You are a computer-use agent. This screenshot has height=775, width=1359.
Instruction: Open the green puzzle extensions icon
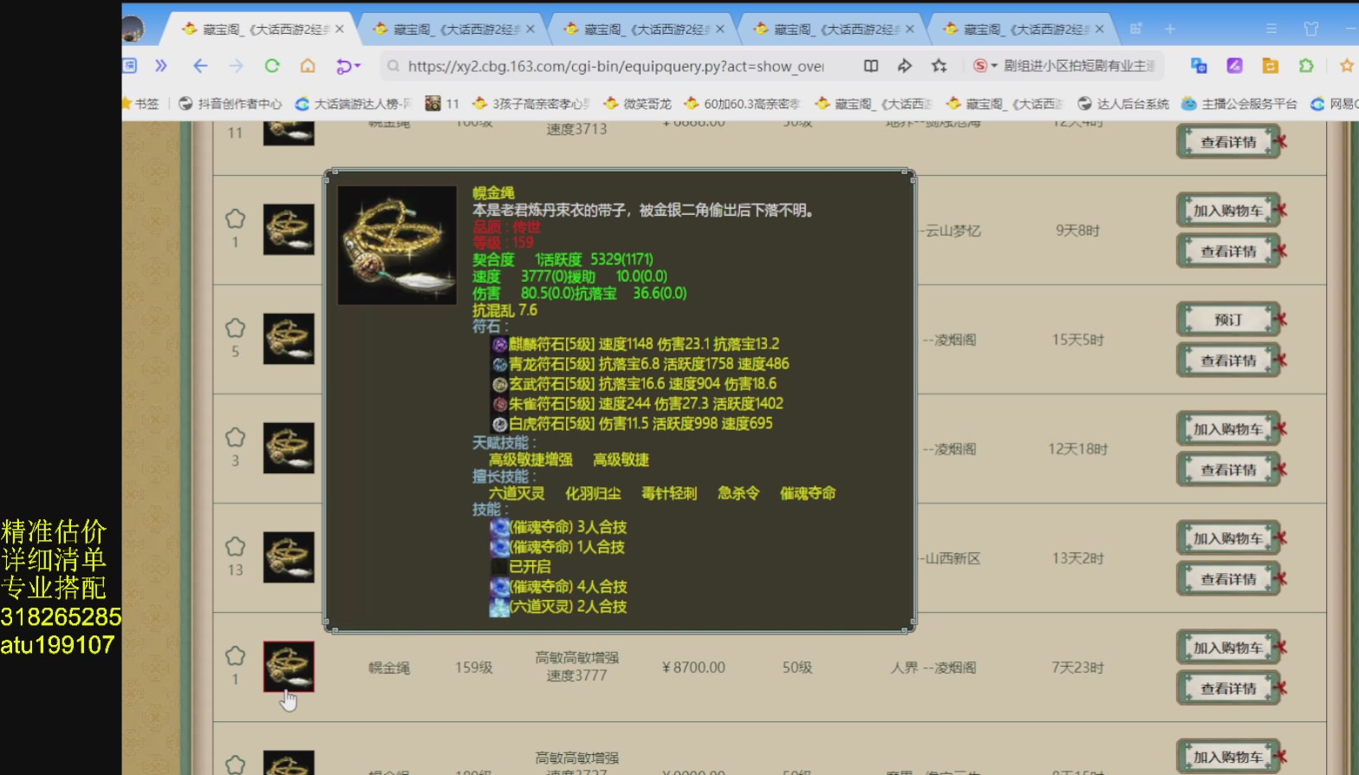[1306, 66]
